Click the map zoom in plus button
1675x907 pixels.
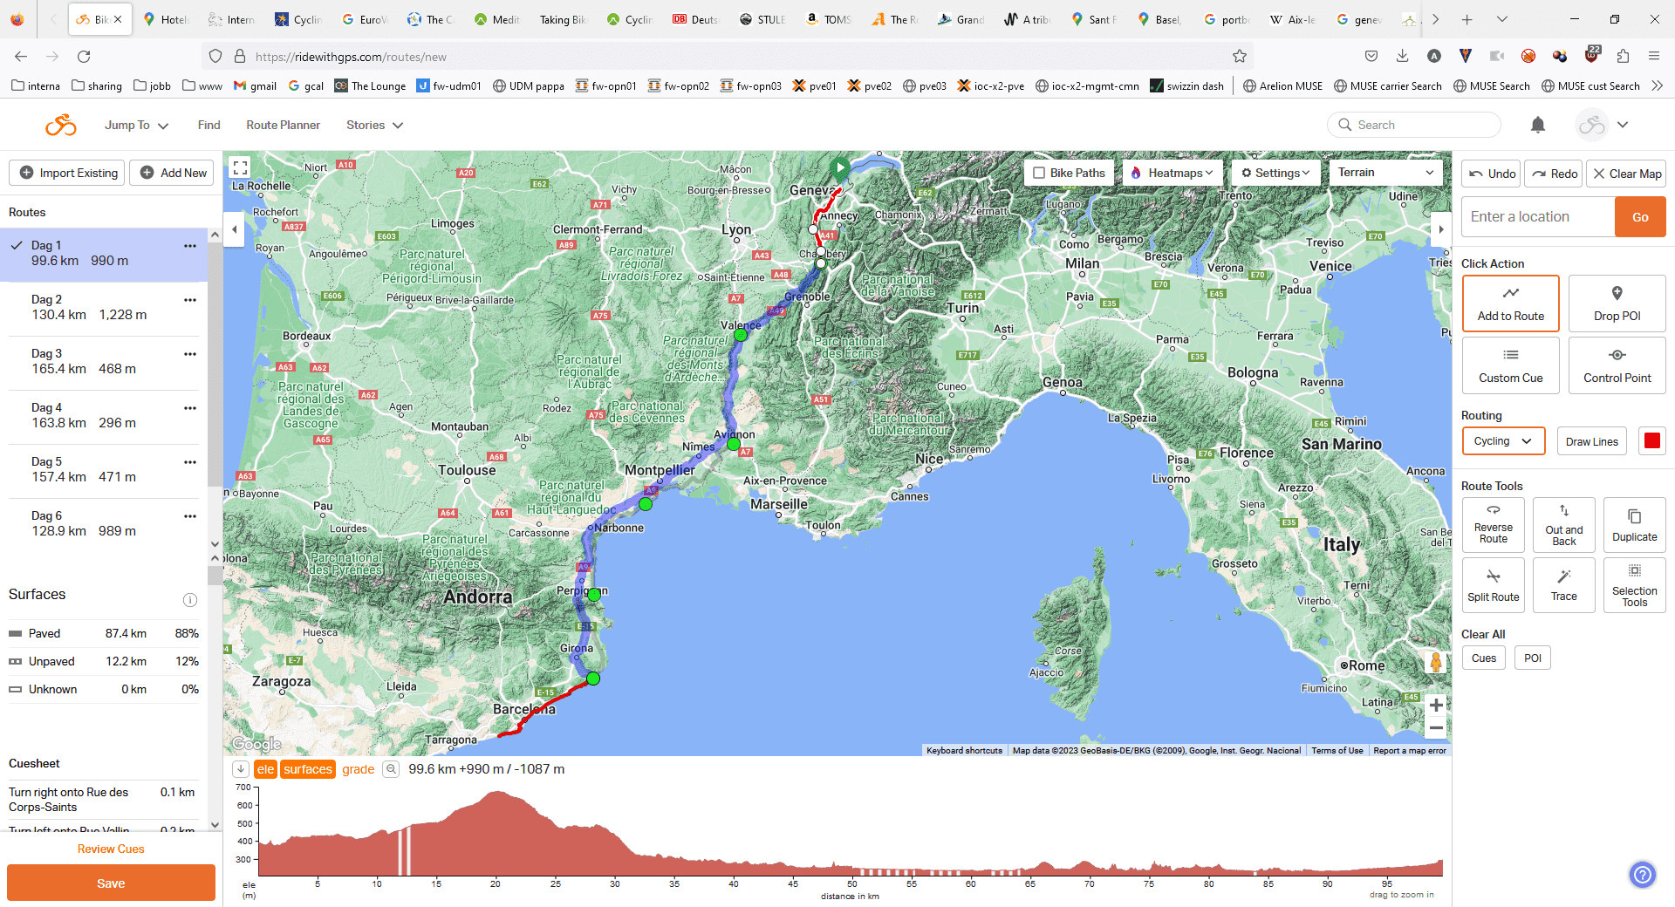(x=1436, y=705)
